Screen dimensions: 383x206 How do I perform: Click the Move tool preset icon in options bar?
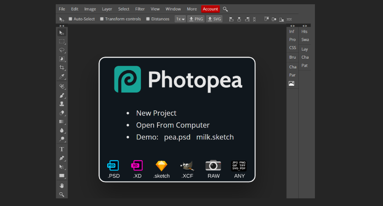[62, 19]
